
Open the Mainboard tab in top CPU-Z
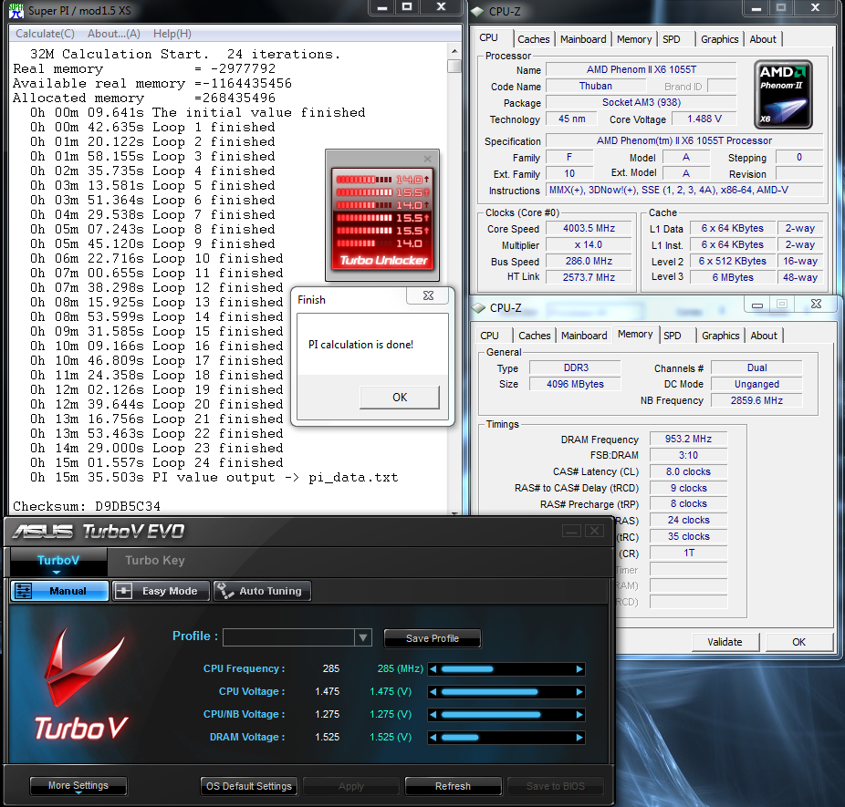[583, 39]
